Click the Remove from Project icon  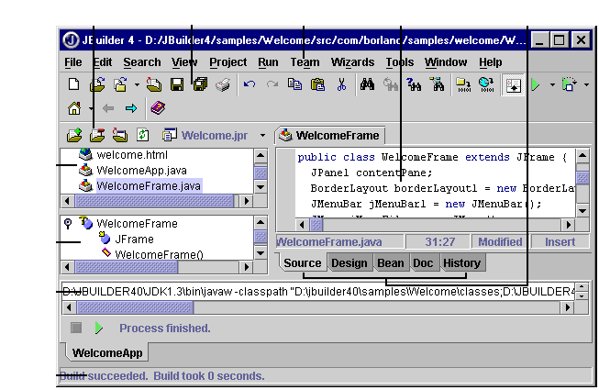point(97,135)
